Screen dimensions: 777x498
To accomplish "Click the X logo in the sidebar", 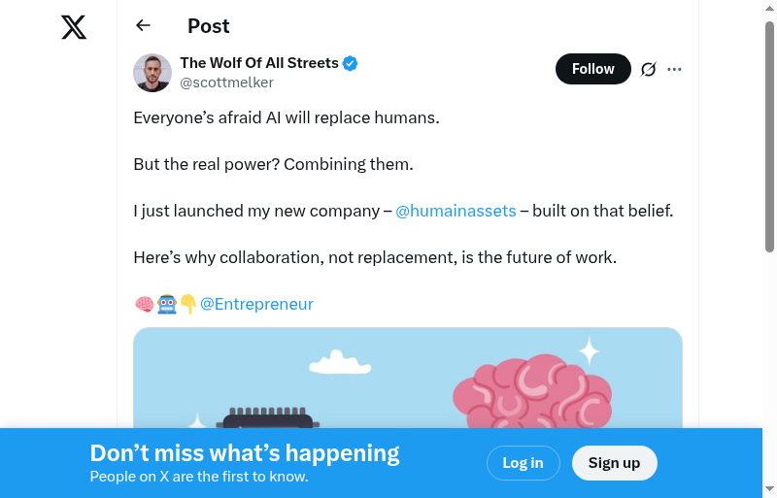I will coord(74,26).
